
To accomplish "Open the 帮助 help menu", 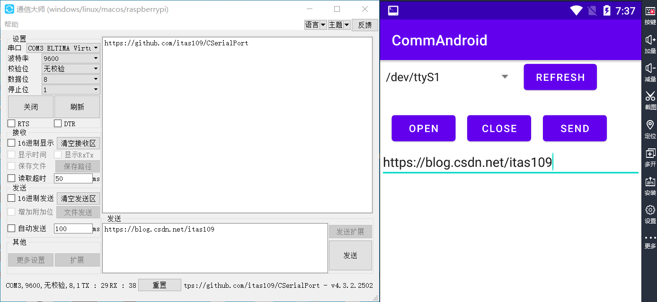I will [11, 24].
